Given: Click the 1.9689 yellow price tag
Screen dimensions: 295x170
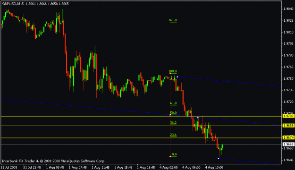Looking at the screenshot, I should click(x=288, y=126).
